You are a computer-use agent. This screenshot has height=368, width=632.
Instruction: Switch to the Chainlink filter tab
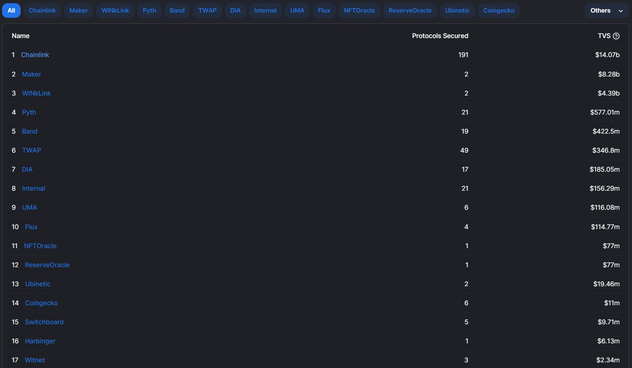click(x=42, y=11)
